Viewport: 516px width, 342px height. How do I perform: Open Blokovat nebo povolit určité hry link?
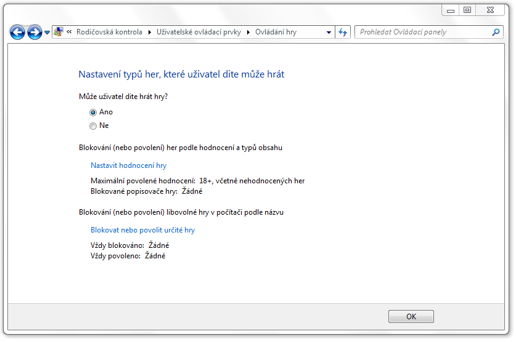(142, 230)
